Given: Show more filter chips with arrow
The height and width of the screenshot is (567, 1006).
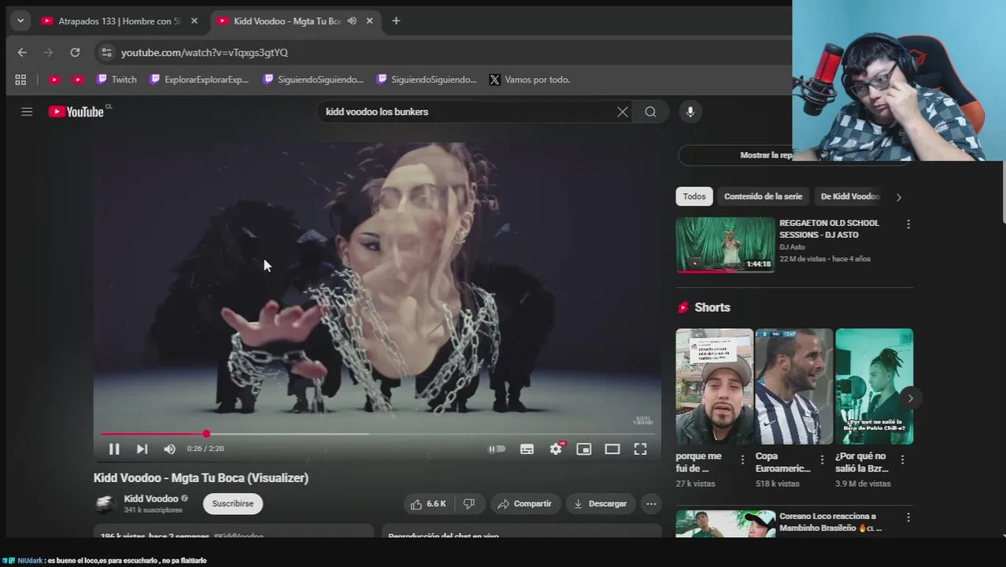Looking at the screenshot, I should pos(898,197).
